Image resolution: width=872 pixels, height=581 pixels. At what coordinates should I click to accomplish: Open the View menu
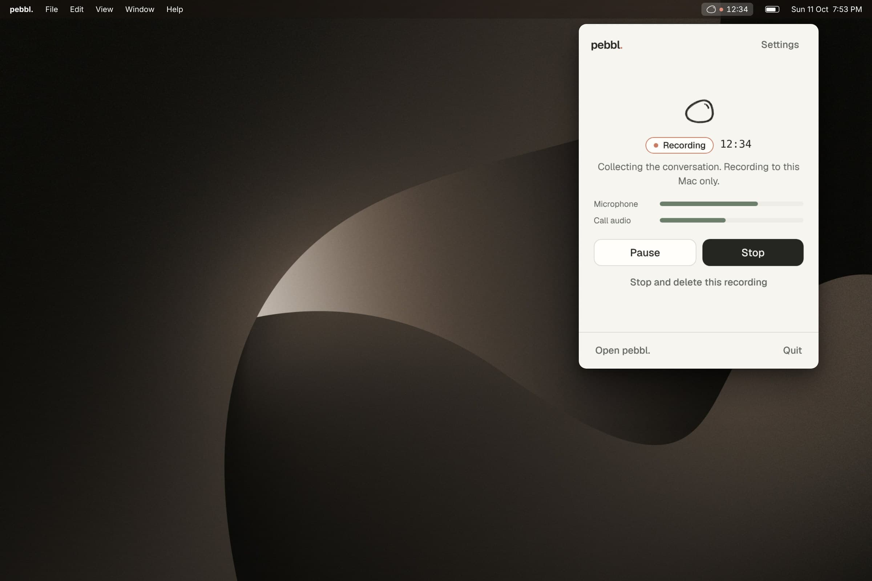104,9
